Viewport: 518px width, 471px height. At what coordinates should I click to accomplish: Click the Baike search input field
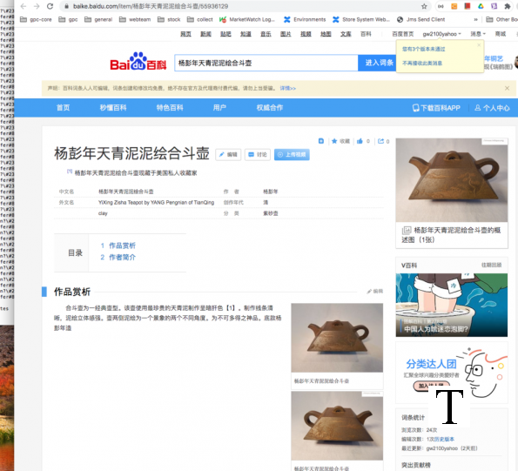click(266, 63)
